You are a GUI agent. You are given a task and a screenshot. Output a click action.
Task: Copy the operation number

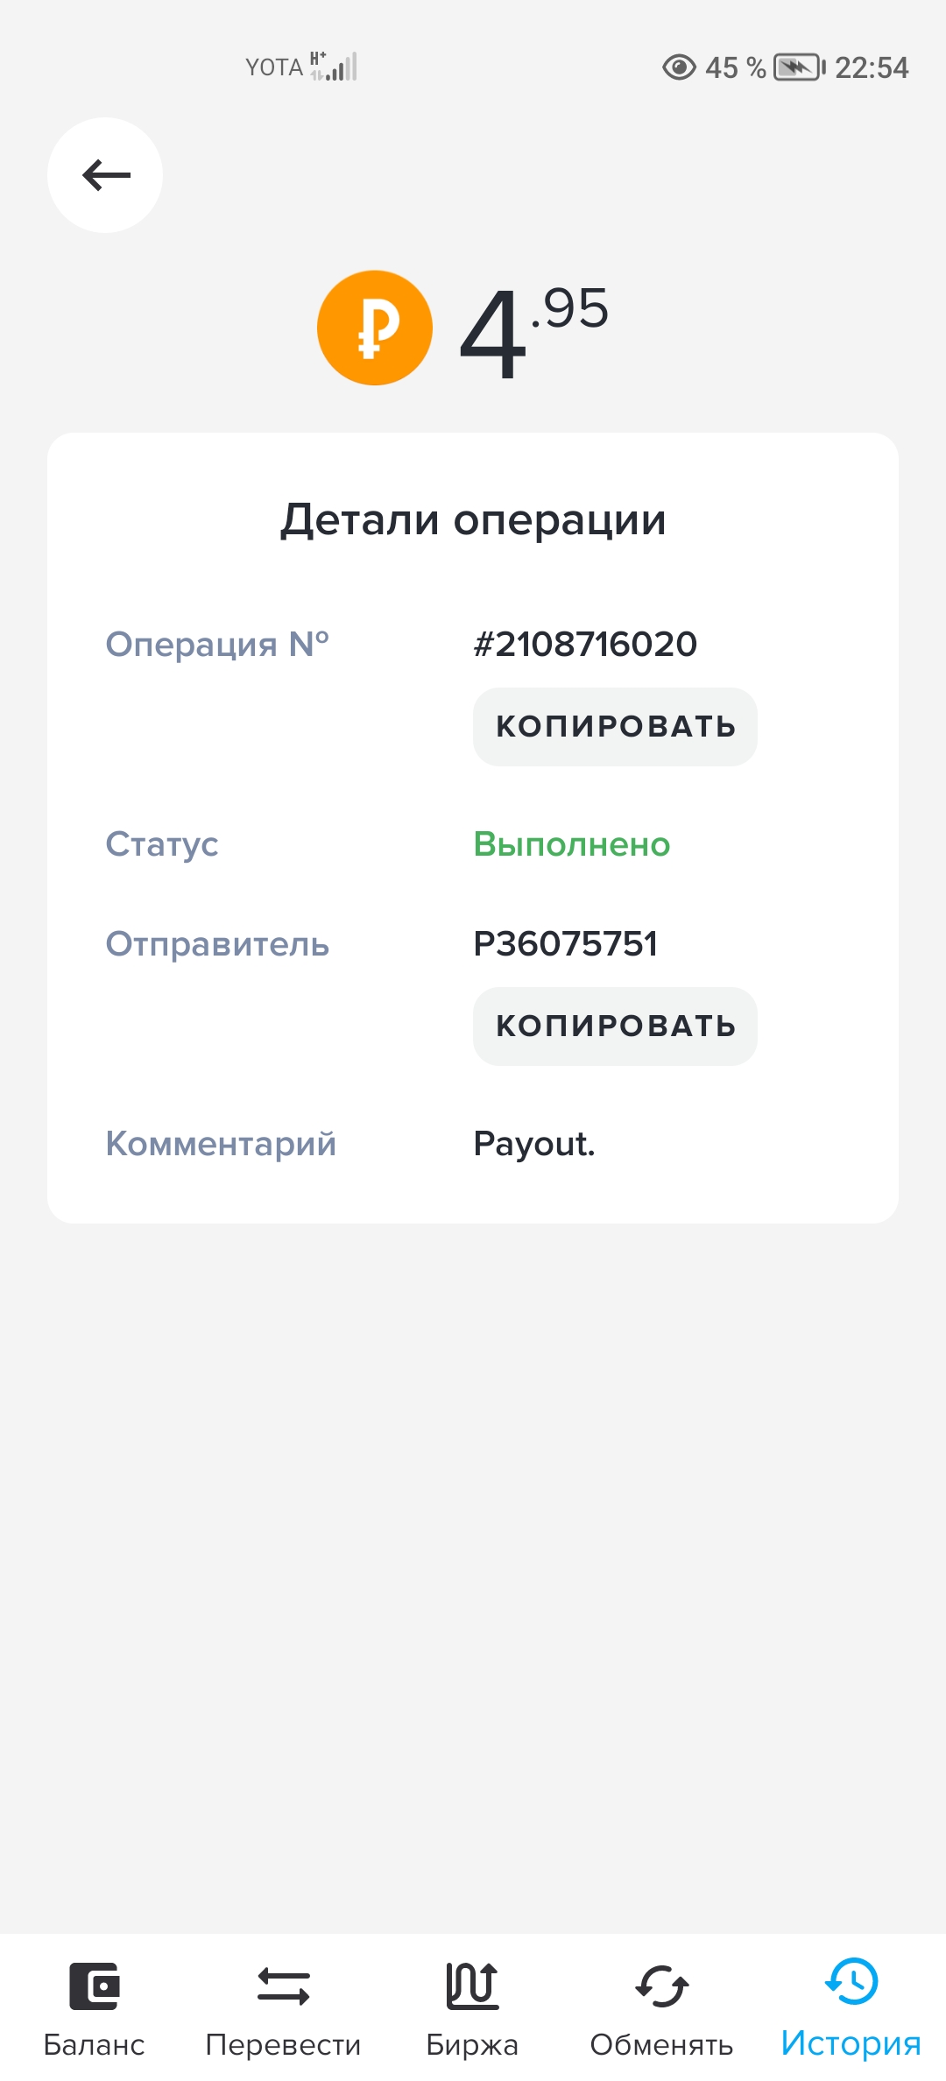pos(615,727)
